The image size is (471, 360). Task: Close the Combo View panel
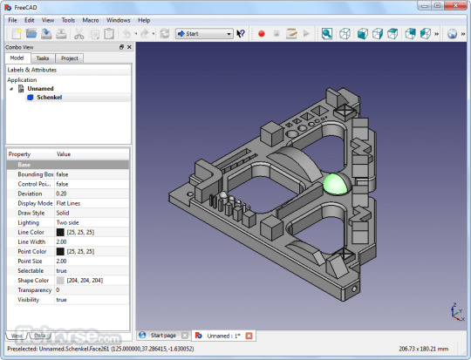129,47
